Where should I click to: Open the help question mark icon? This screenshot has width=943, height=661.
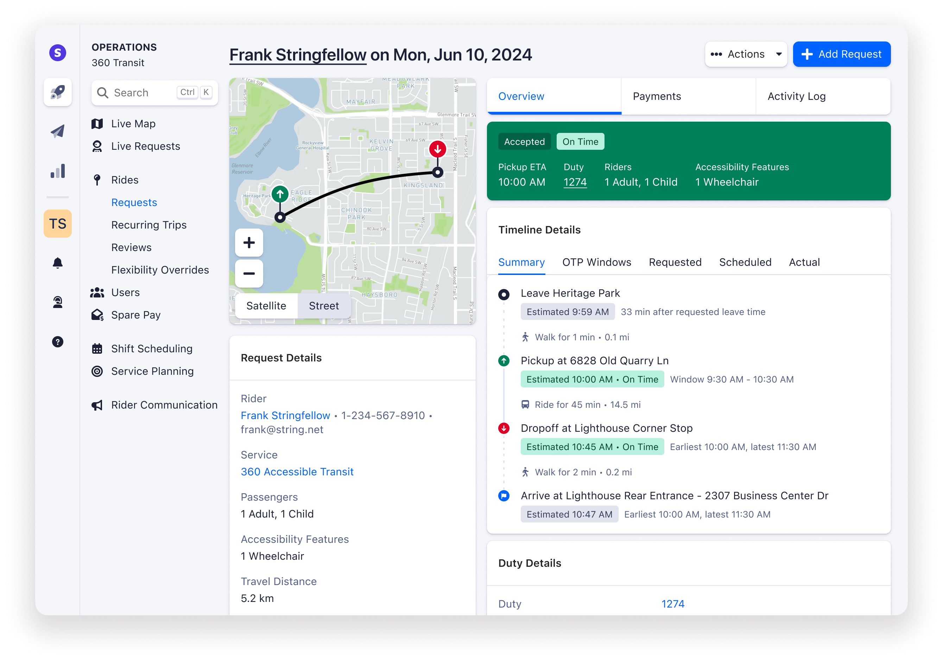click(x=57, y=342)
